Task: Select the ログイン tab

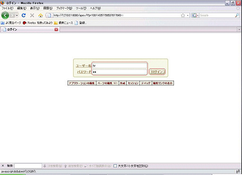Action: pyautogui.click(x=30, y=29)
